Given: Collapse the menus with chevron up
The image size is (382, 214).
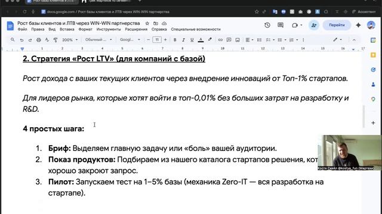Looking at the screenshot, I should point(354,40).
